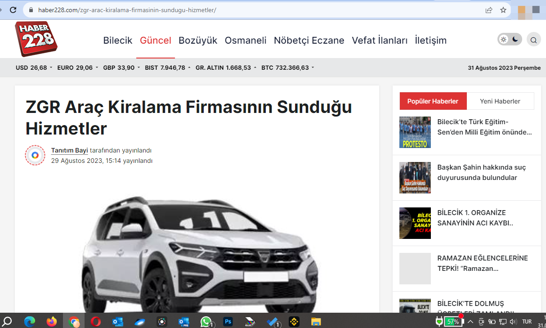Open the Bilecik menu item
This screenshot has width=546, height=328.
118,40
